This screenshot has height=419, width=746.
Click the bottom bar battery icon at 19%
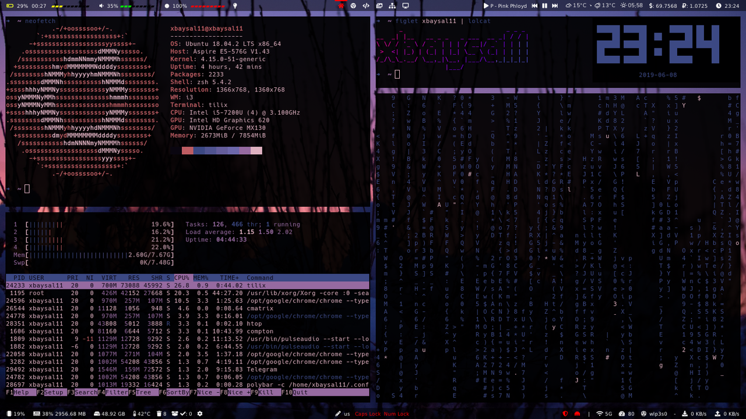[8, 414]
